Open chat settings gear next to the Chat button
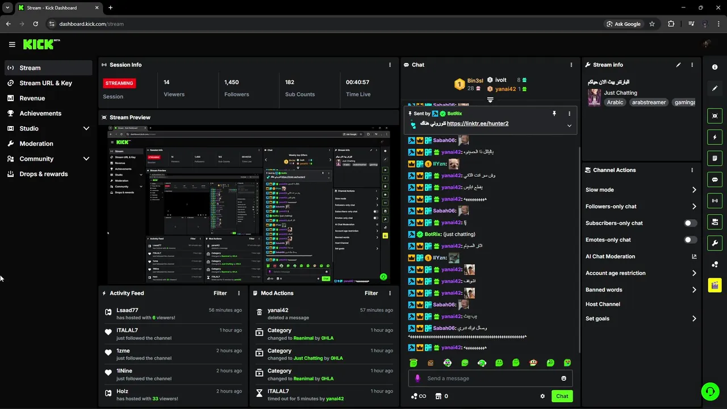The width and height of the screenshot is (727, 409). [x=542, y=397]
